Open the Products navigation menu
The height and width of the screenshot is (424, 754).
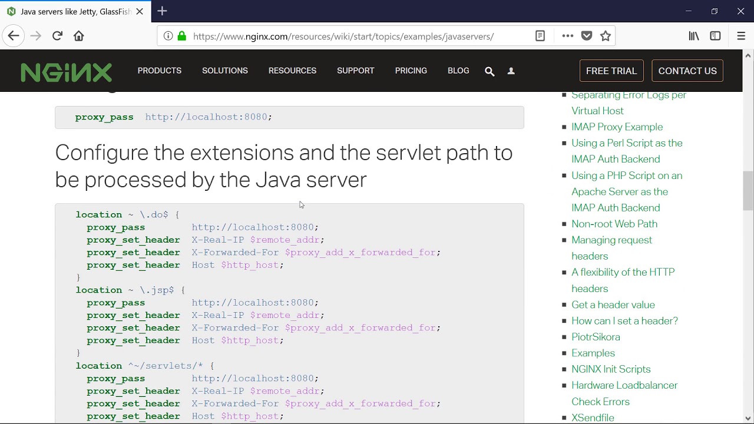(160, 71)
